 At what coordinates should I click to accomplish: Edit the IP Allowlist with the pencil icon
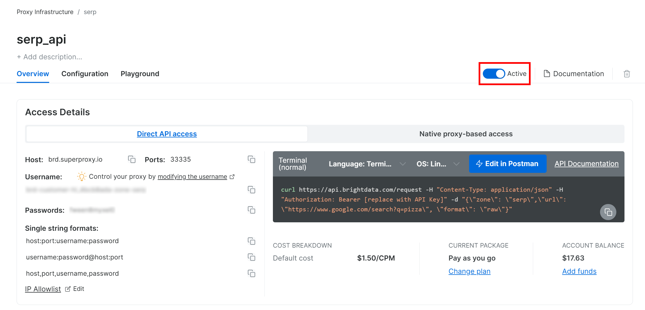68,289
